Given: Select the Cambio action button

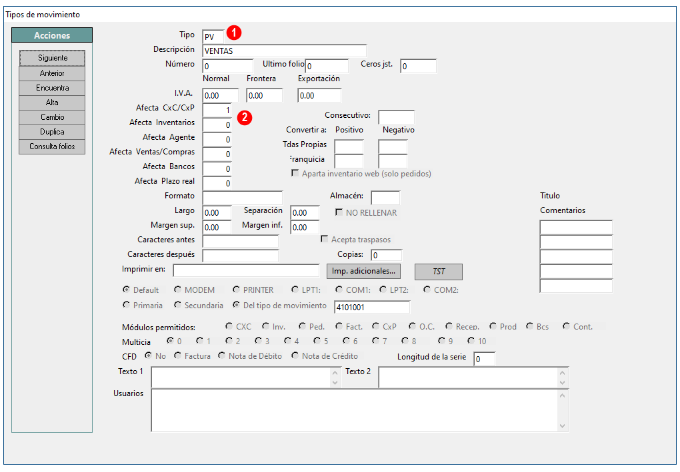Looking at the screenshot, I should (52, 117).
